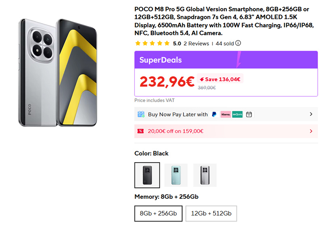Click the PayPal payment icon

(x=214, y=115)
